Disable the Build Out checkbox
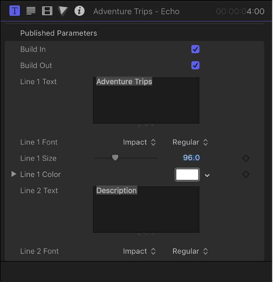Viewport: 273px width, 282px height. (195, 65)
